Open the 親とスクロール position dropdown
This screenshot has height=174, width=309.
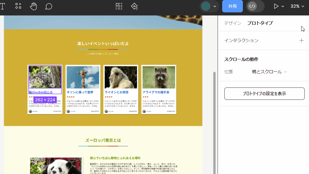269,72
